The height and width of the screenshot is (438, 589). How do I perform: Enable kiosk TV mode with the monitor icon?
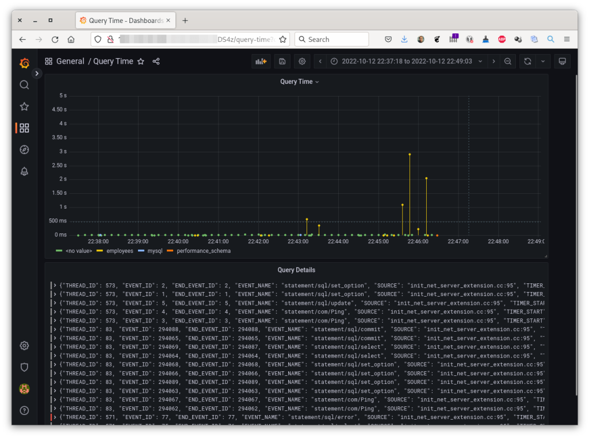point(562,61)
